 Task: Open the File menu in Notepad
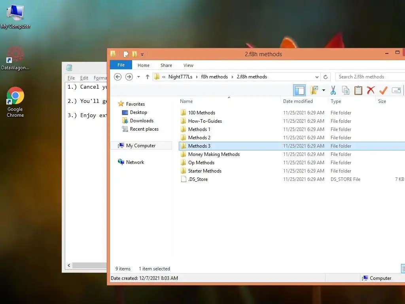71,78
